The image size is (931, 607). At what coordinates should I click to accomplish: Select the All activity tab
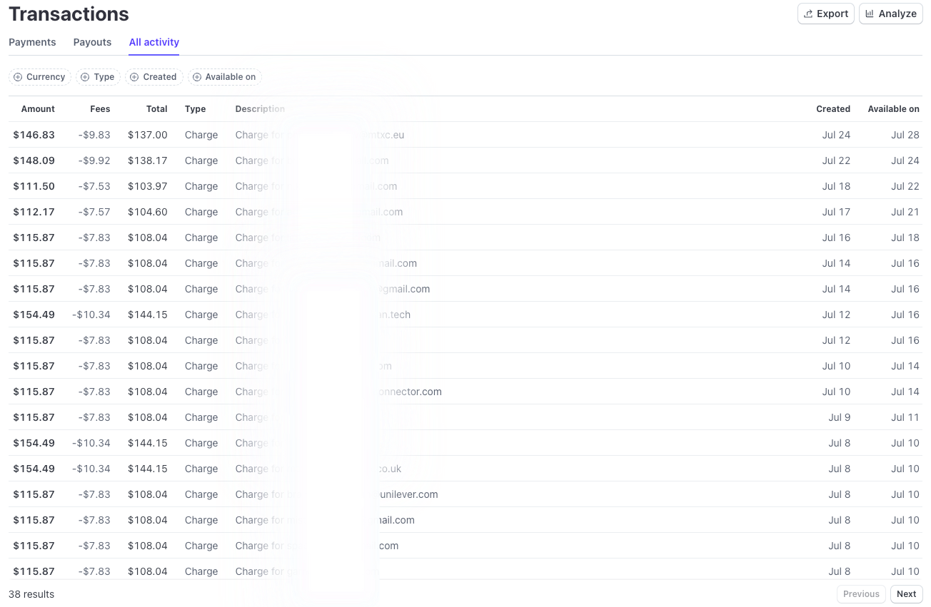(x=154, y=42)
